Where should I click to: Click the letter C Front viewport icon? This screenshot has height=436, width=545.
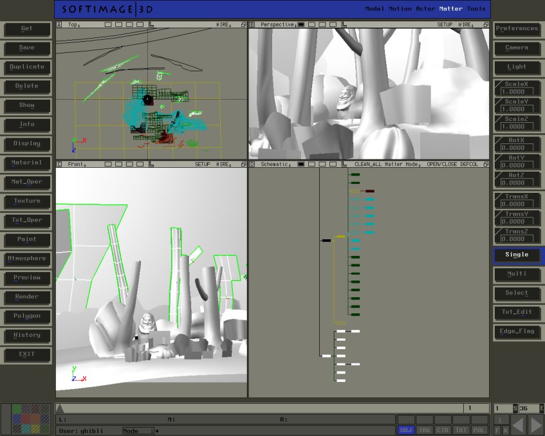click(x=59, y=164)
